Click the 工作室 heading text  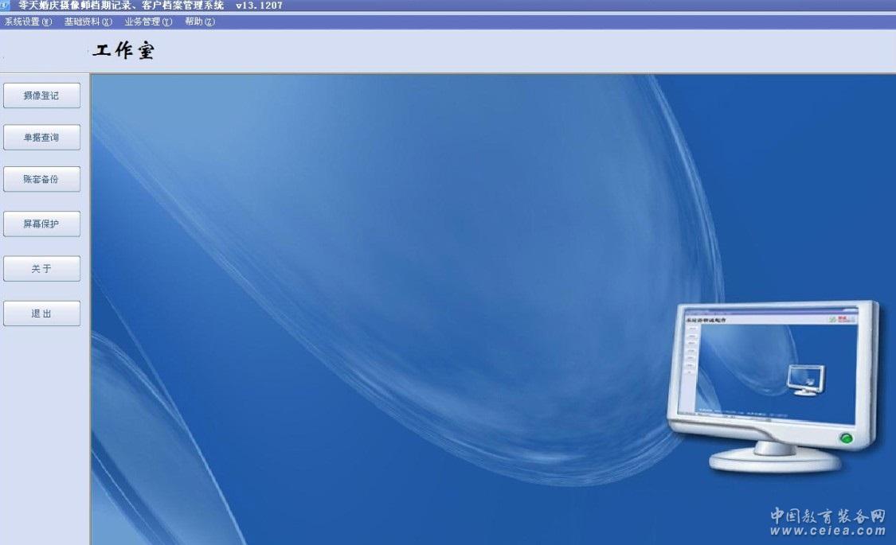(123, 52)
